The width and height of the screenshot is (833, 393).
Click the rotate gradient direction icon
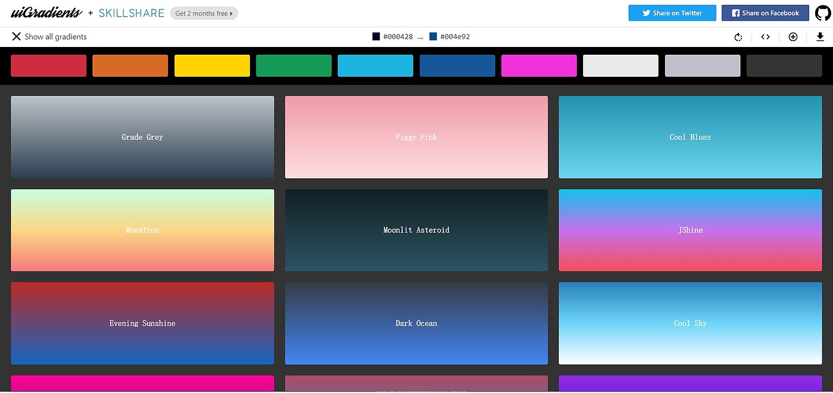(x=738, y=37)
